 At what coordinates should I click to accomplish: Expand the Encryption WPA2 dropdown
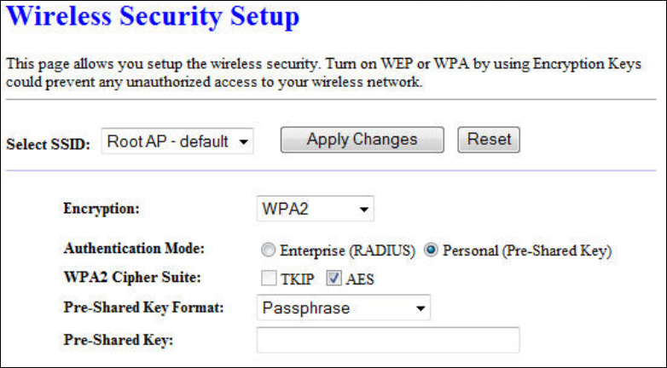click(315, 209)
